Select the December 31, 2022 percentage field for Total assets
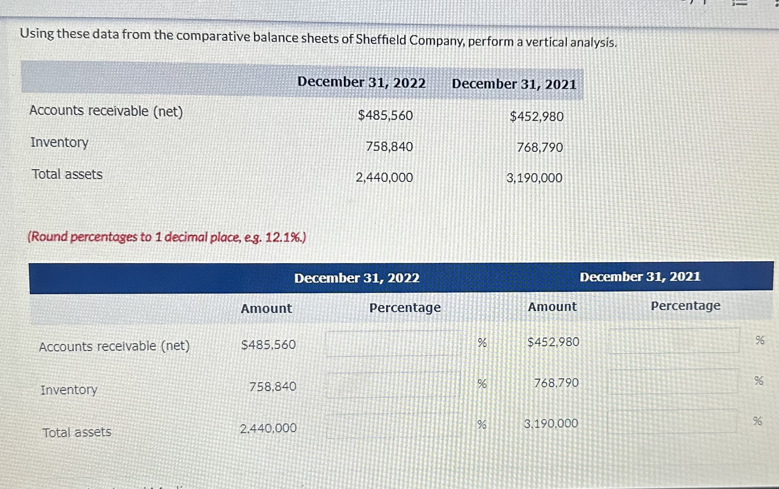The image size is (779, 489). (x=394, y=425)
